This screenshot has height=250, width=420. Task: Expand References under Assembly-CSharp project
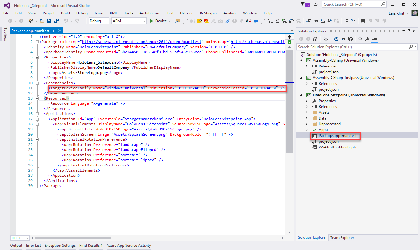[307, 66]
